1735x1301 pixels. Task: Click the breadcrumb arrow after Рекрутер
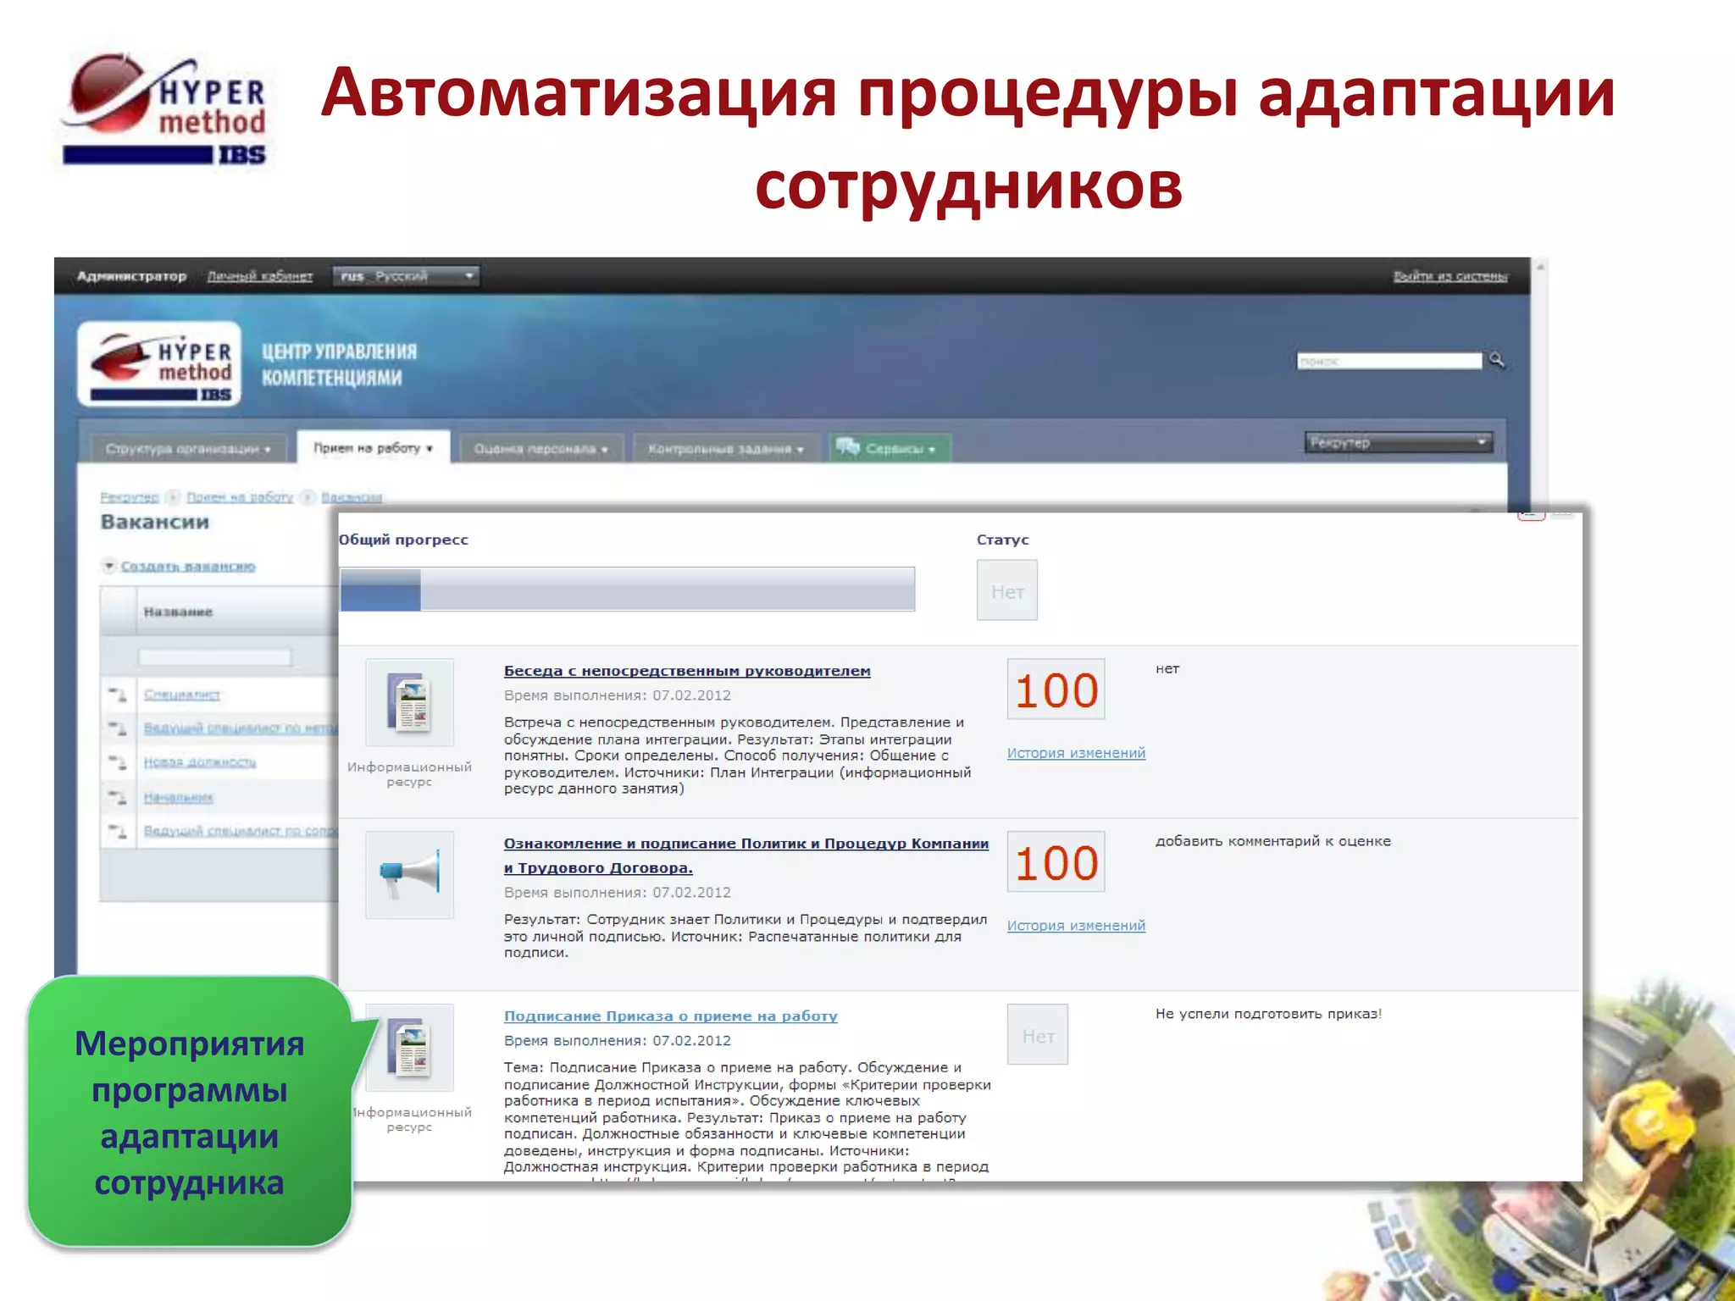[173, 497]
